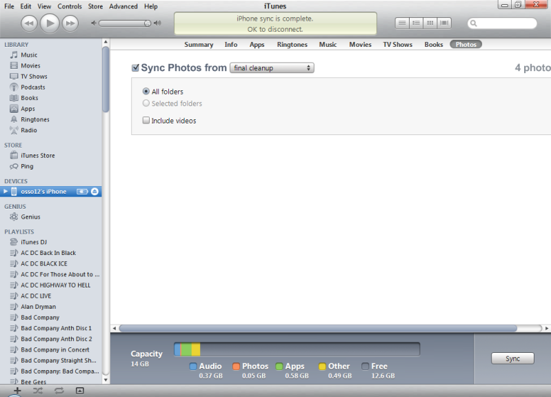Skip ahead with the Next track button

click(70, 23)
